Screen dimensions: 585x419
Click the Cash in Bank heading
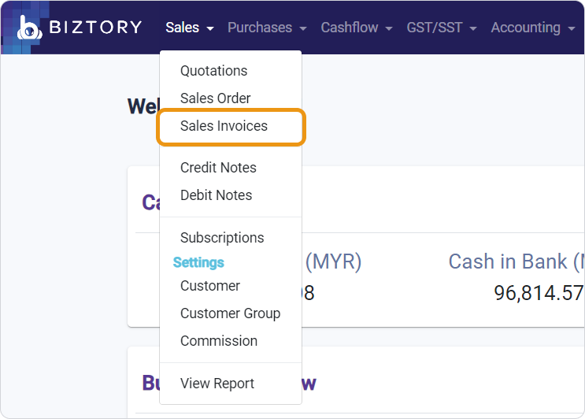click(517, 261)
